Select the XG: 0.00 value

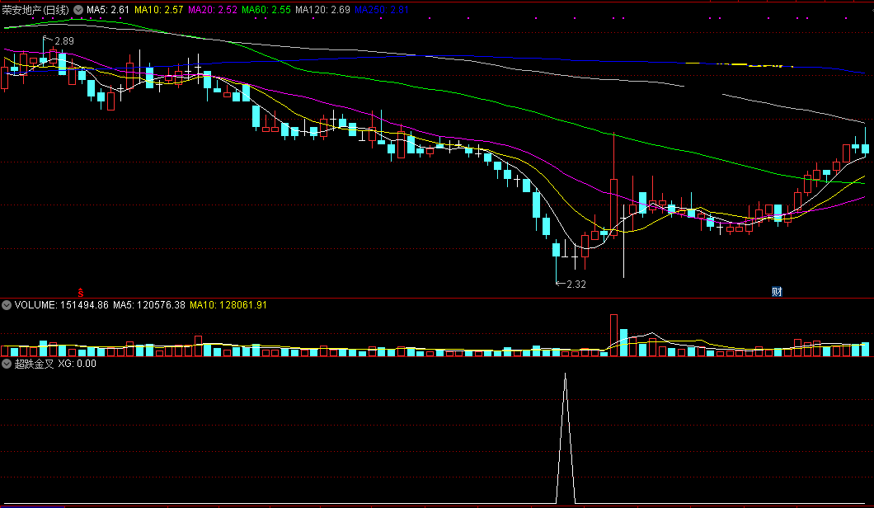(x=77, y=364)
